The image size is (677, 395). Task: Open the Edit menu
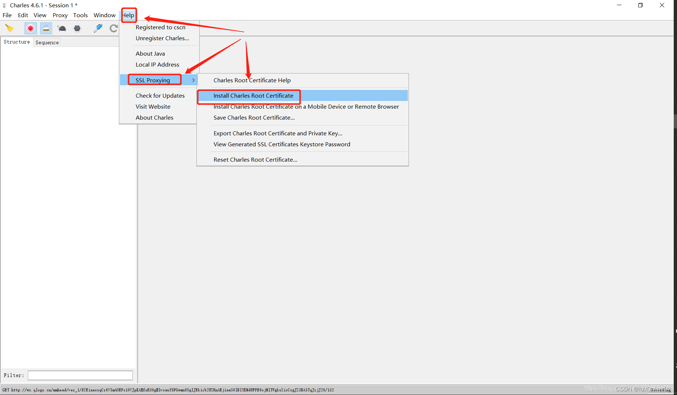pyautogui.click(x=23, y=15)
